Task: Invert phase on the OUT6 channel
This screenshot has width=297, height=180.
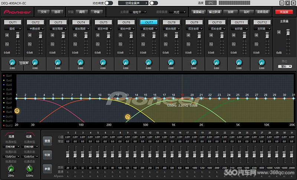Action: (x=120, y=44)
